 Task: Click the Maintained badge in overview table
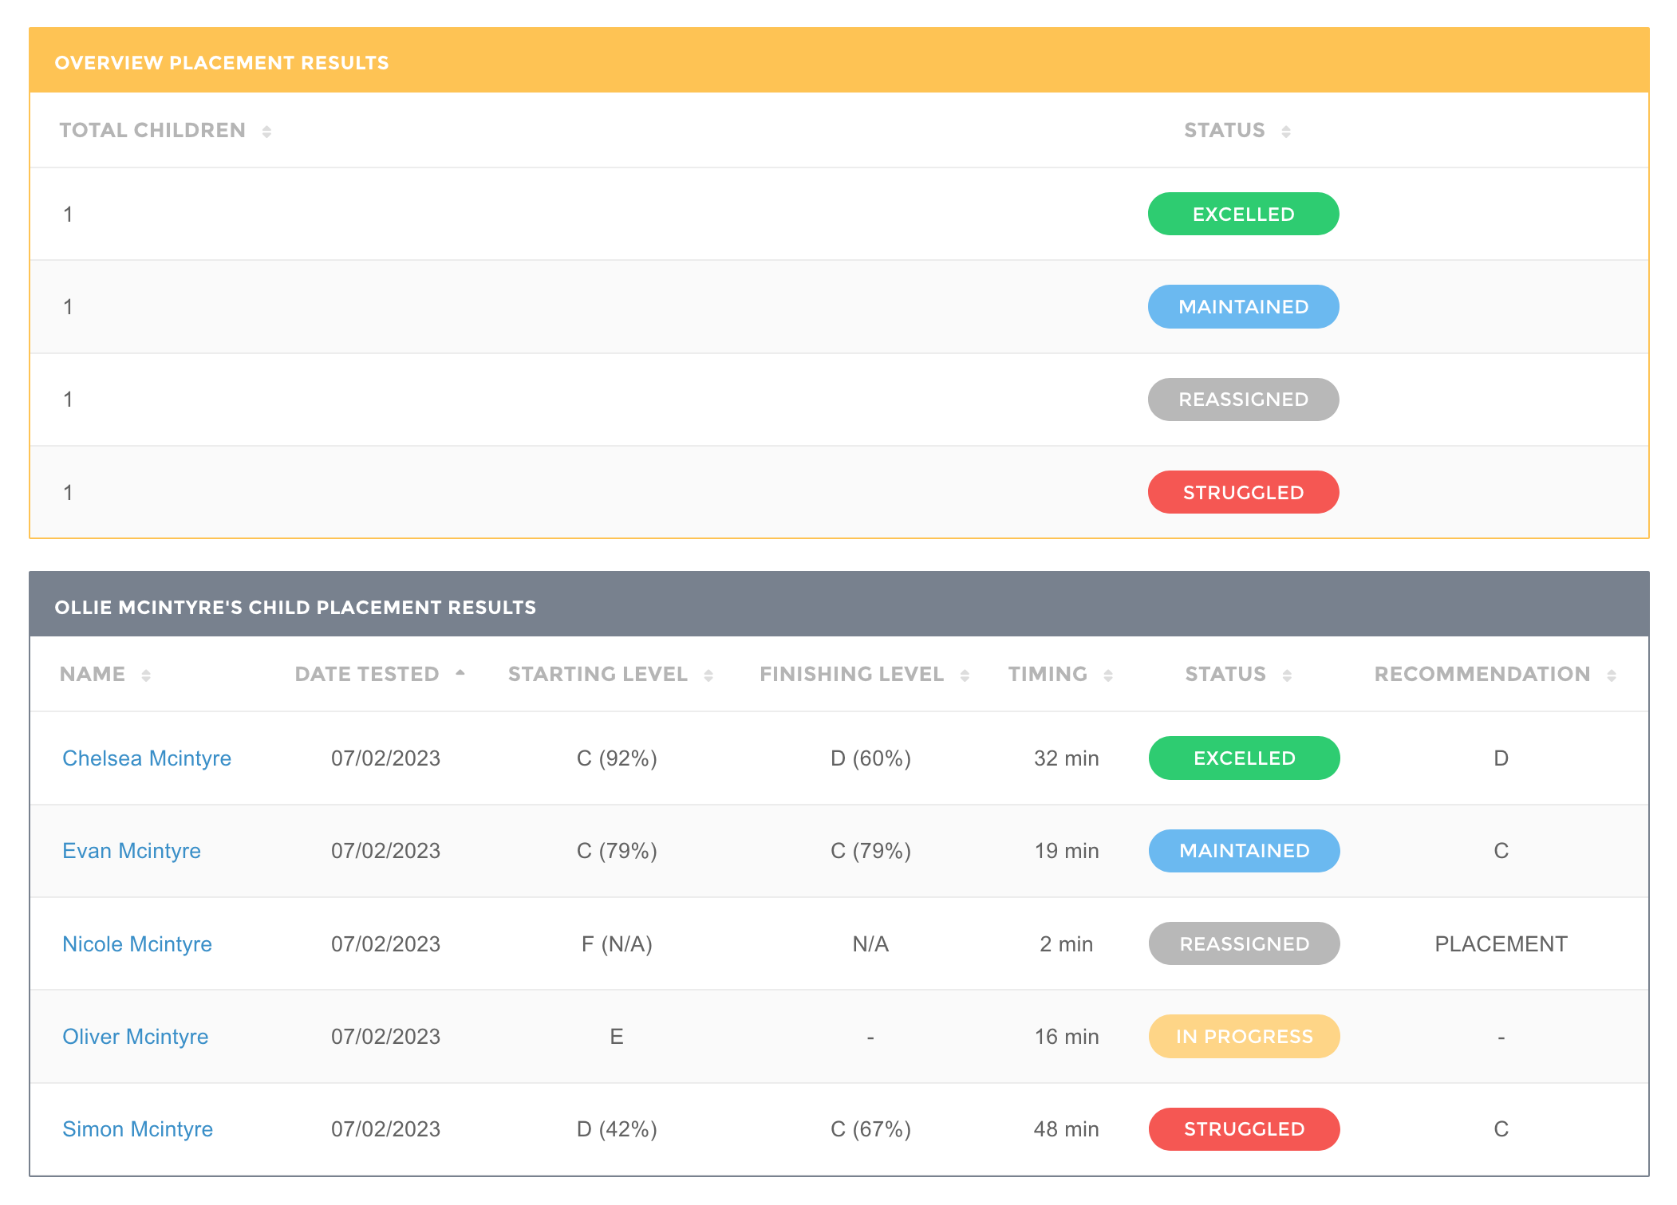1243,307
